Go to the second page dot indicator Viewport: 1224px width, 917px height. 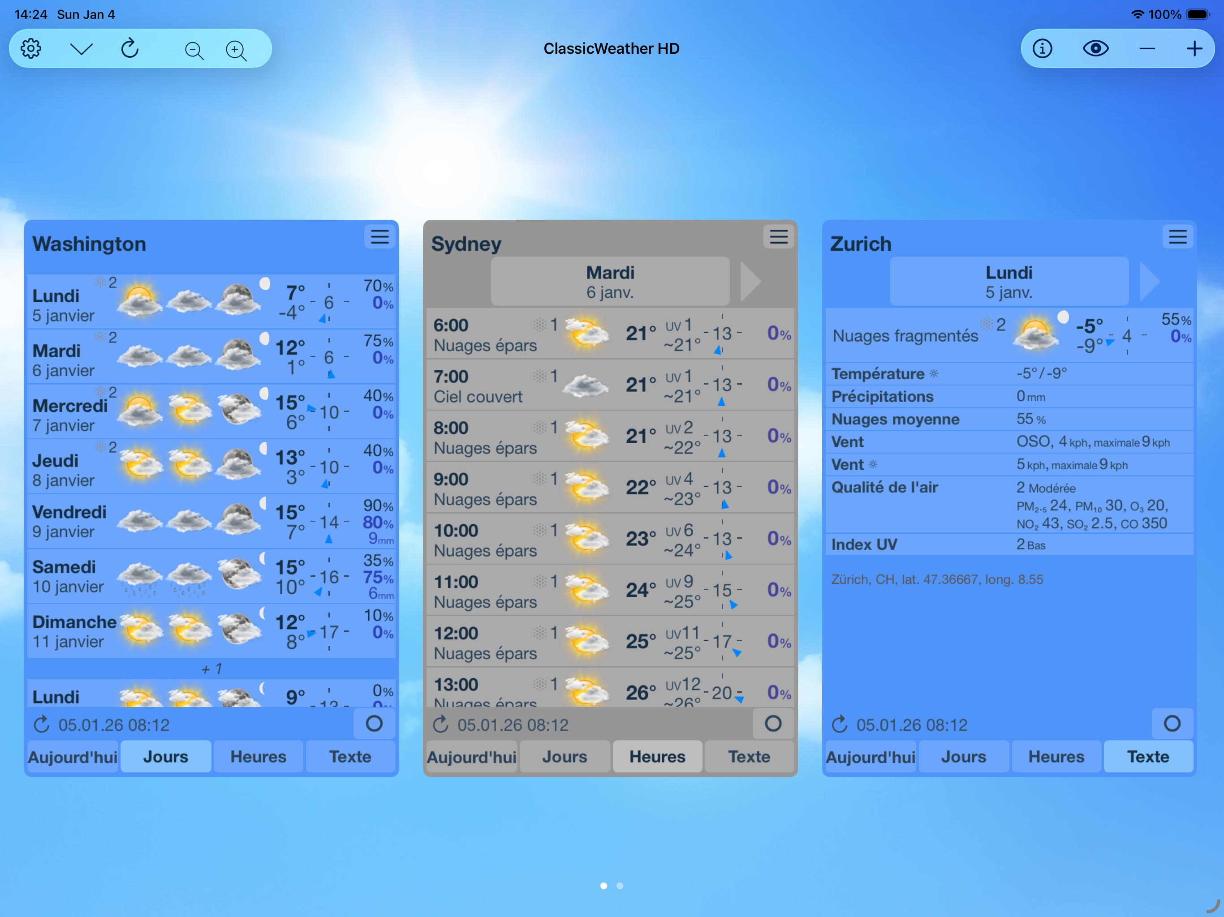pyautogui.click(x=620, y=886)
